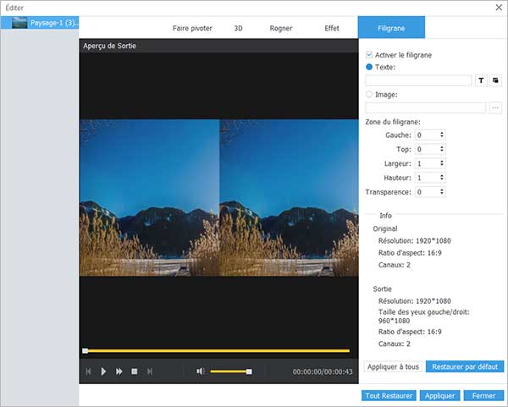
Task: Adjust the Gauche value stepper
Action: pos(442,135)
